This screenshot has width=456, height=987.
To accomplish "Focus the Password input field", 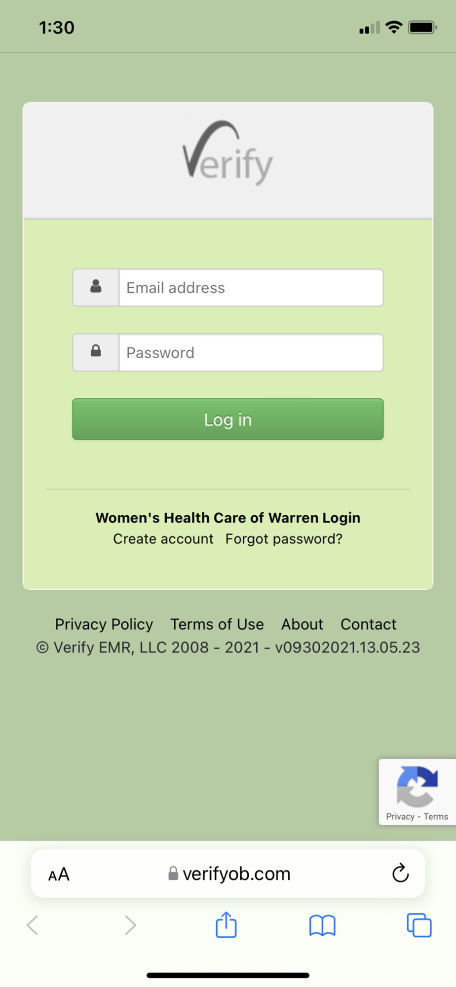I will coord(251,352).
